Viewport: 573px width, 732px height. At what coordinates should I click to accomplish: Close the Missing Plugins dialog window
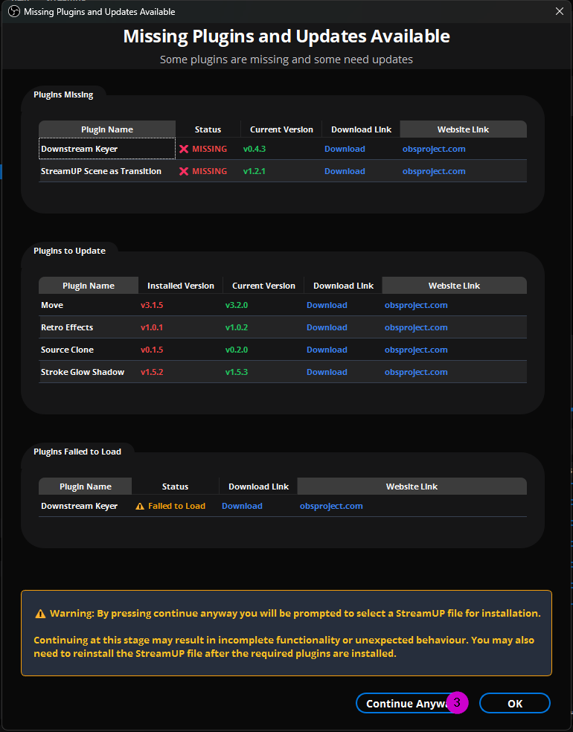tap(560, 11)
